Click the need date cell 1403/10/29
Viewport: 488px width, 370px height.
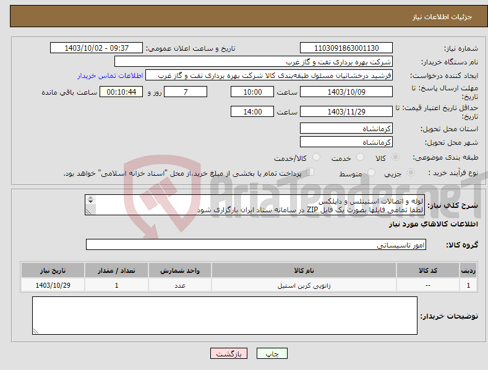point(53,285)
